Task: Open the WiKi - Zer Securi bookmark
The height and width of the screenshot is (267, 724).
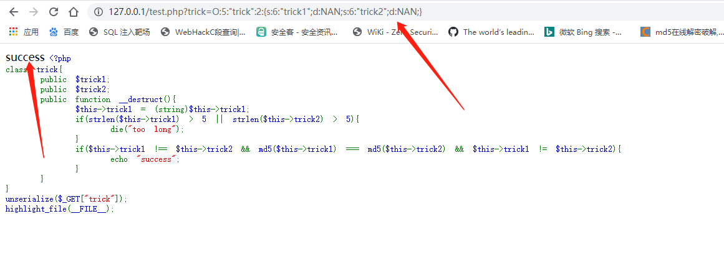Action: (x=395, y=32)
